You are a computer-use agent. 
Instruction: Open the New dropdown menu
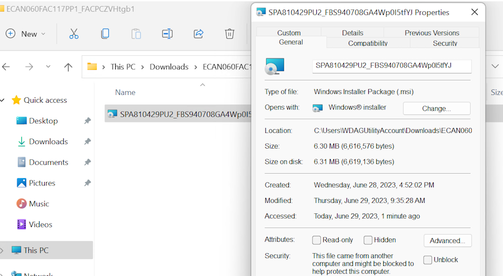(26, 34)
